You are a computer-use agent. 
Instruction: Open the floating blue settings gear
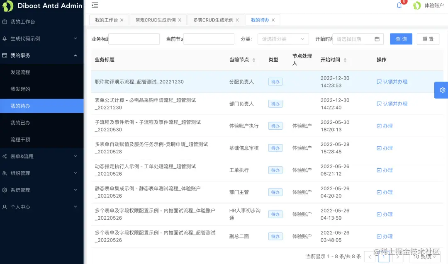442,90
